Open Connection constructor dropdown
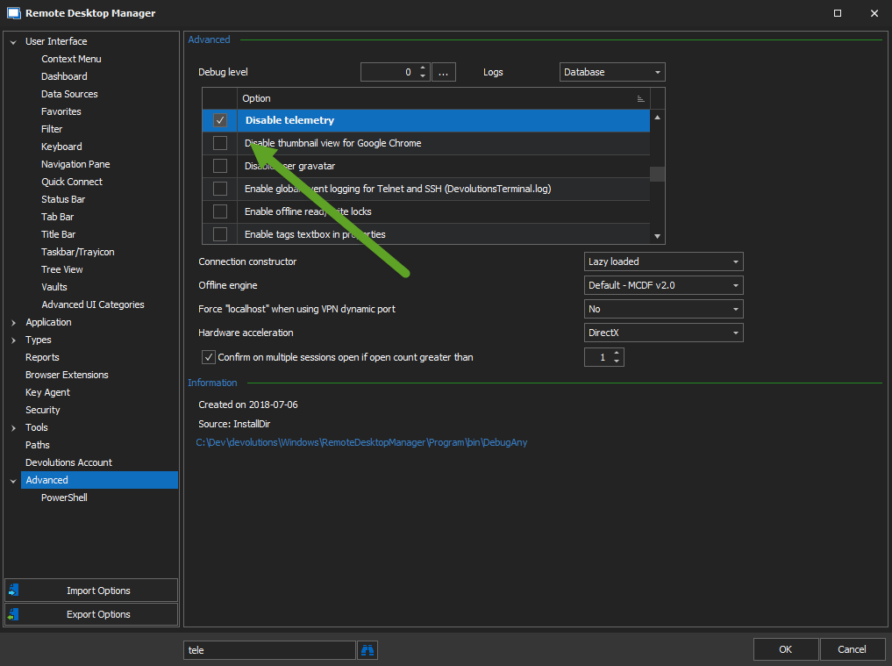Viewport: 892px width, 666px height. pyautogui.click(x=663, y=261)
